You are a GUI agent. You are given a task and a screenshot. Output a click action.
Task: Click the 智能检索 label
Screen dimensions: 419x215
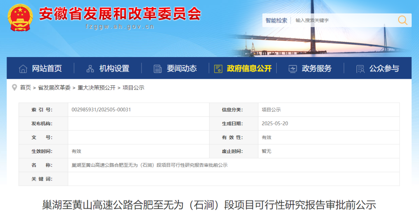click(276, 20)
